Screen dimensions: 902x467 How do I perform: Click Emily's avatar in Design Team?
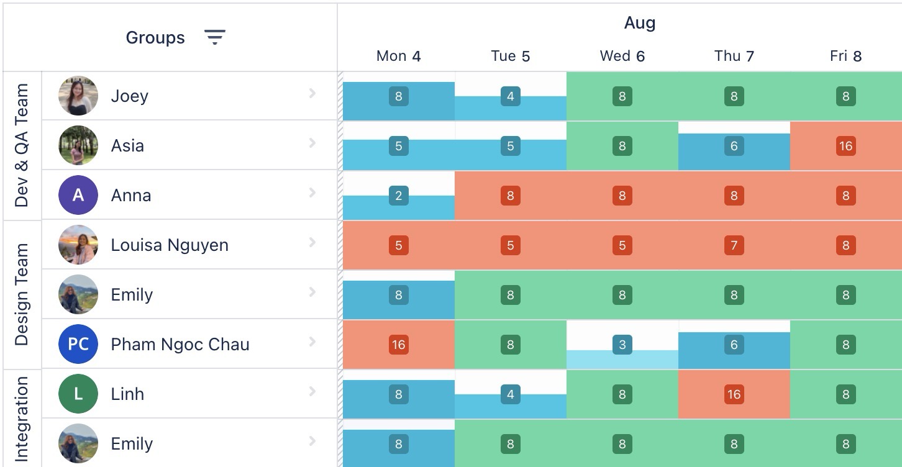[78, 294]
